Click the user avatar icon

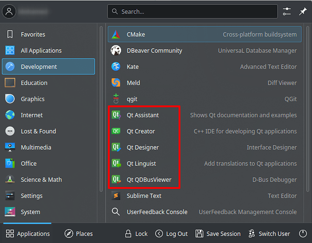(x=9, y=11)
